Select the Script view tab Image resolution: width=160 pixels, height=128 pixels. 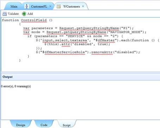[67, 125]
